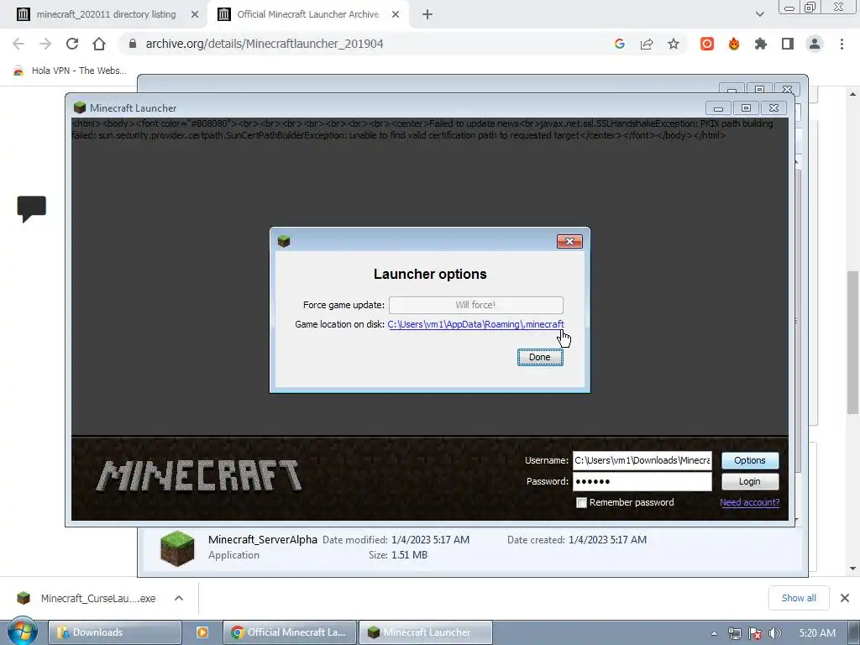860x645 pixels.
Task: Close the minecraft_202011 directory listing tab
Action: 195,14
